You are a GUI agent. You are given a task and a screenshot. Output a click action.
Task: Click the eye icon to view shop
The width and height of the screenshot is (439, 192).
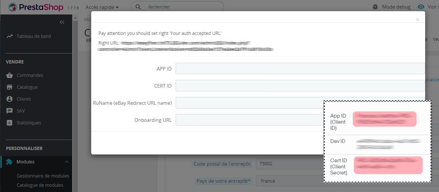421,7
